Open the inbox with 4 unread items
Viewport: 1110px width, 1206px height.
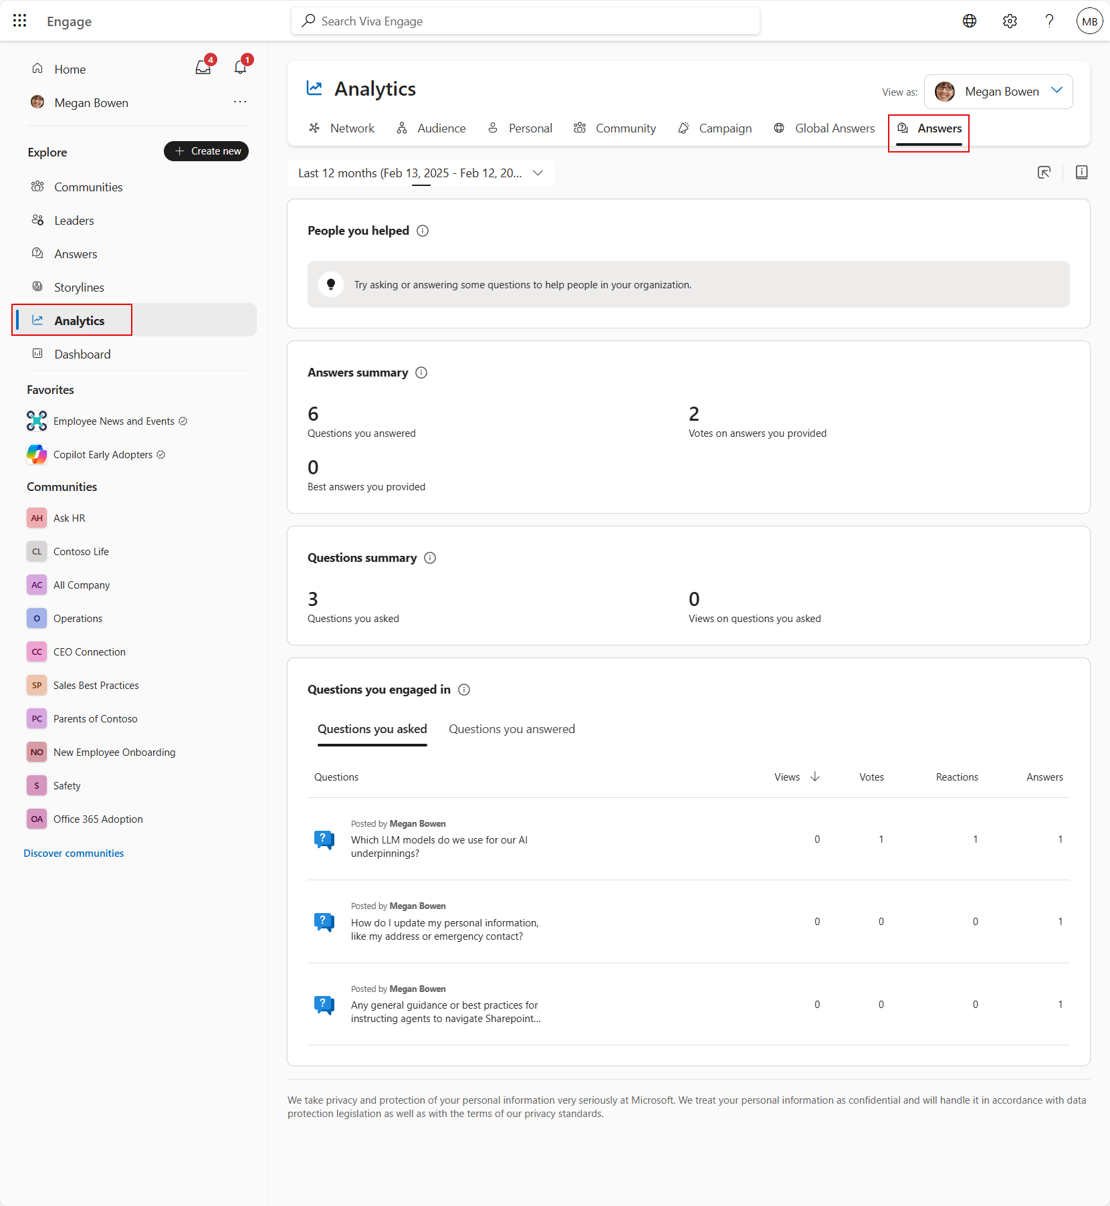click(x=203, y=67)
